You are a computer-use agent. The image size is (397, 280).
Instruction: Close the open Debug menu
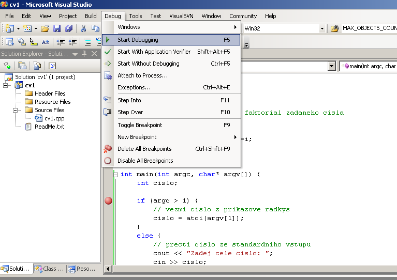pos(113,16)
